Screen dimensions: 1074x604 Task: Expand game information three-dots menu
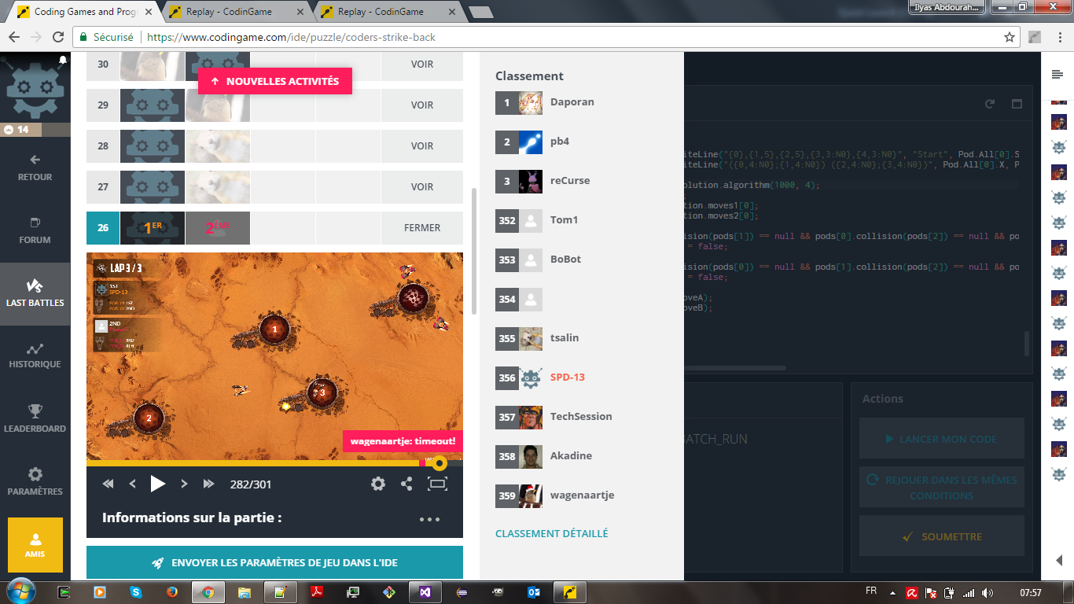coord(429,519)
